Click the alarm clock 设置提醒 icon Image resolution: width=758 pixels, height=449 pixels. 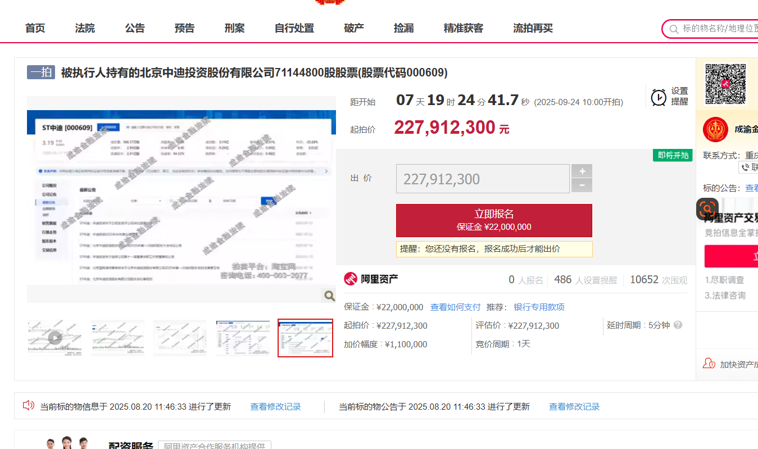tap(659, 97)
